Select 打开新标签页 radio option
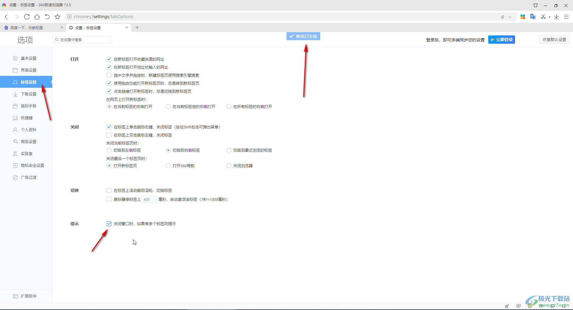Screen dimensions: 573x310 (109, 166)
